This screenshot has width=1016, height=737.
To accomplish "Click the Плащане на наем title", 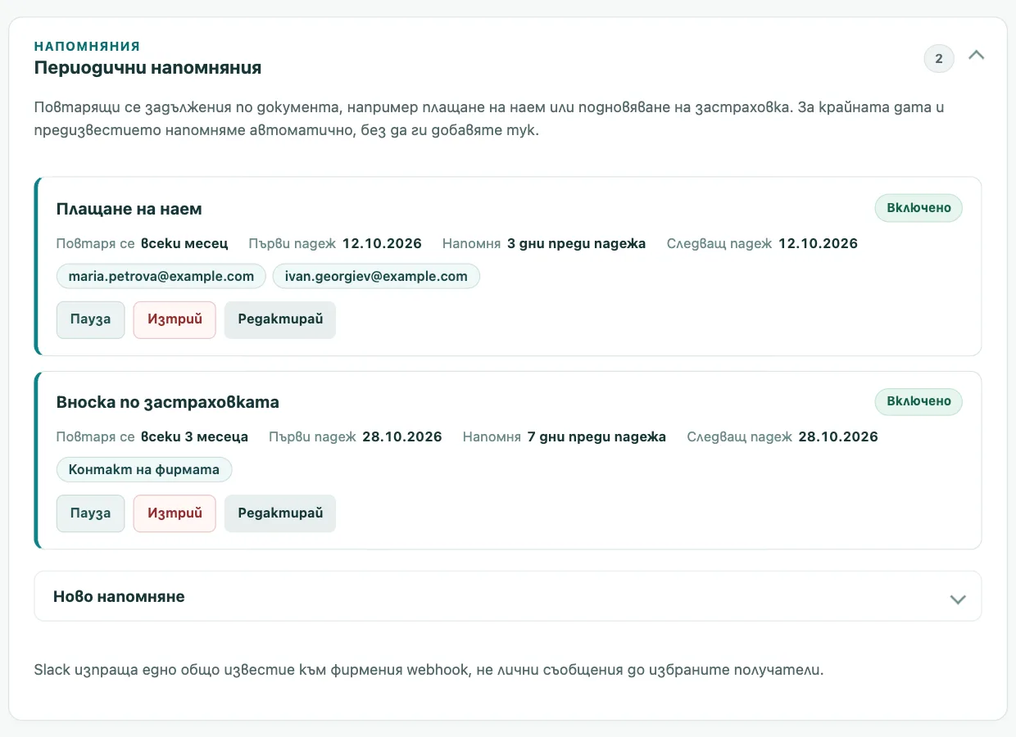I will tap(129, 209).
